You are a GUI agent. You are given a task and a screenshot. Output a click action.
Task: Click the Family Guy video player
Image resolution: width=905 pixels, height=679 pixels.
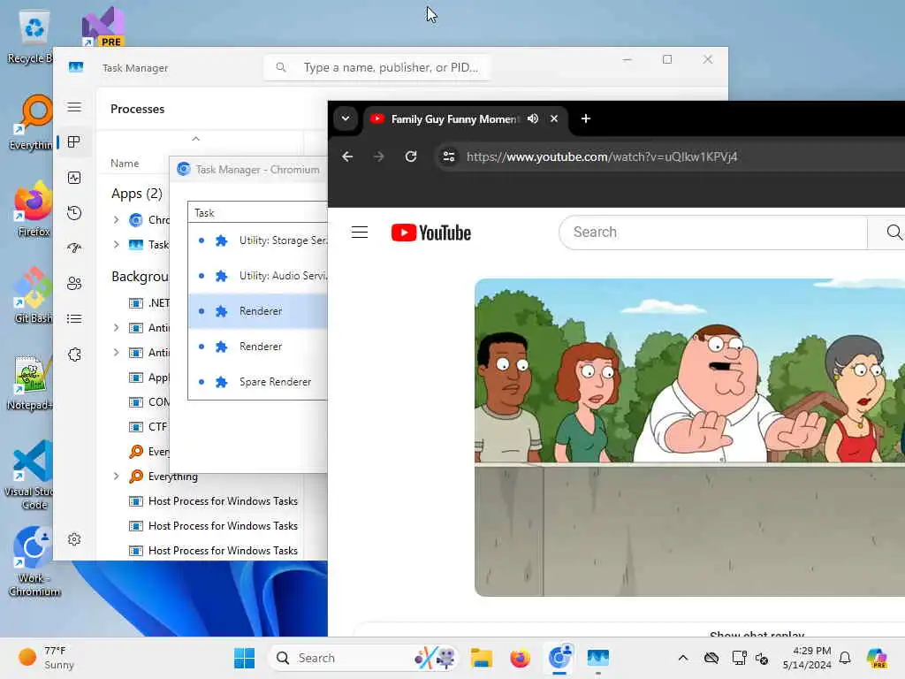tap(689, 437)
